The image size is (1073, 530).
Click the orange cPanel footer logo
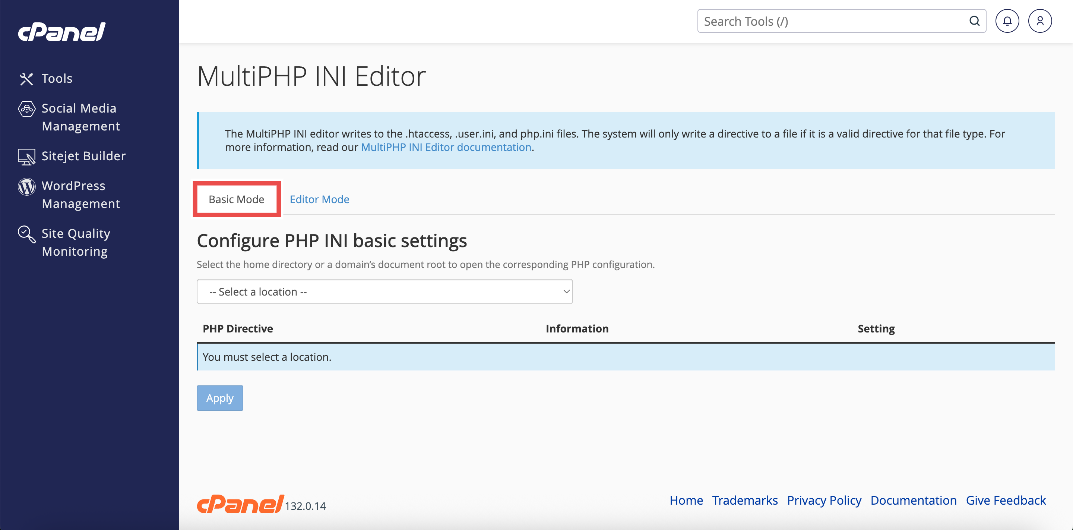(240, 504)
